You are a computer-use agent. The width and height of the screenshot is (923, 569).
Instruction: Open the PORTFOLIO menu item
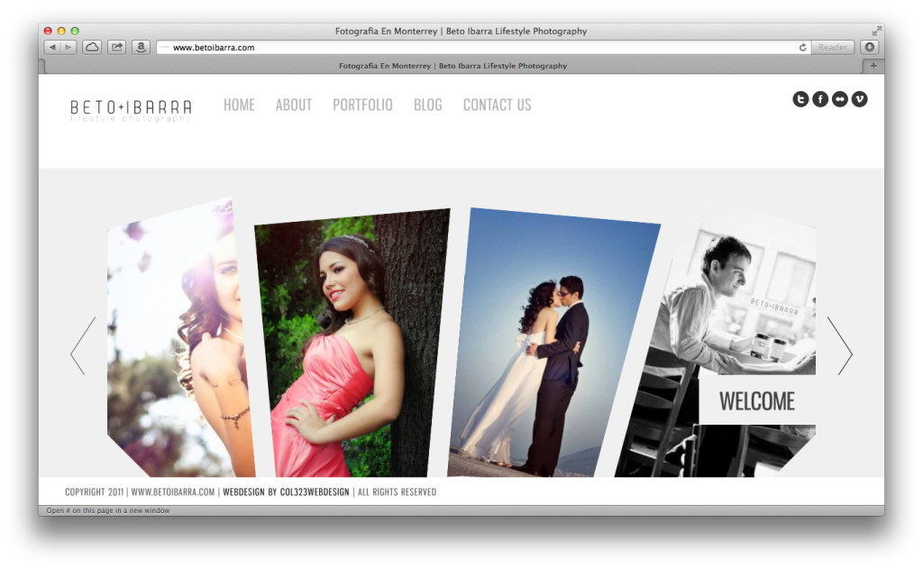point(362,105)
